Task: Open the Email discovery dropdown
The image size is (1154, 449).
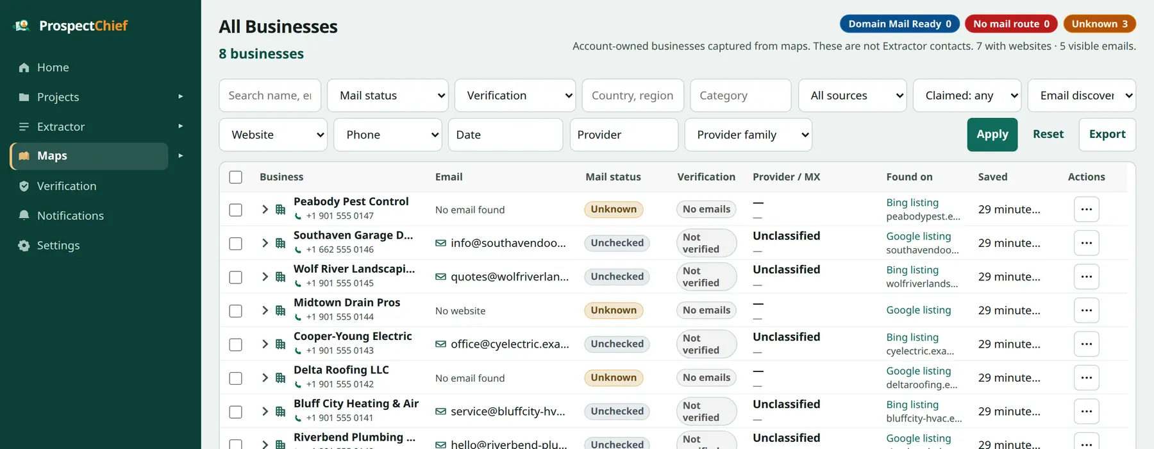Action: [x=1082, y=96]
